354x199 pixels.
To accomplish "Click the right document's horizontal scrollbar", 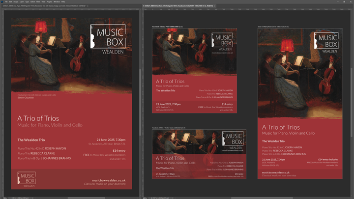I will pyautogui.click(x=262, y=198).
